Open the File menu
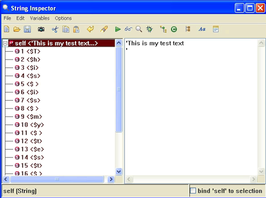 click(x=7, y=18)
